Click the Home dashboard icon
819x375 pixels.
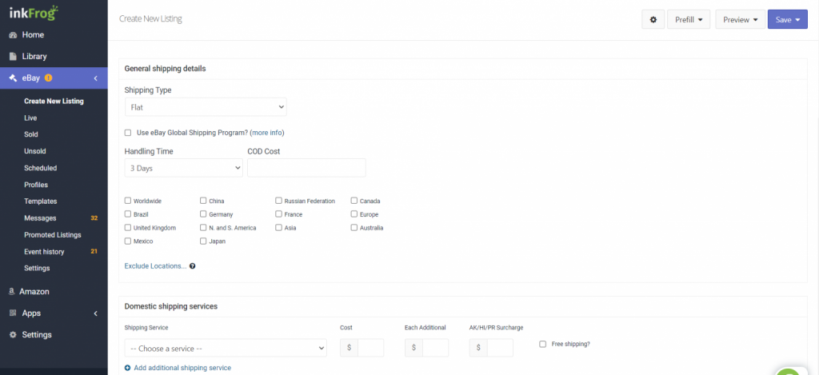pos(13,35)
